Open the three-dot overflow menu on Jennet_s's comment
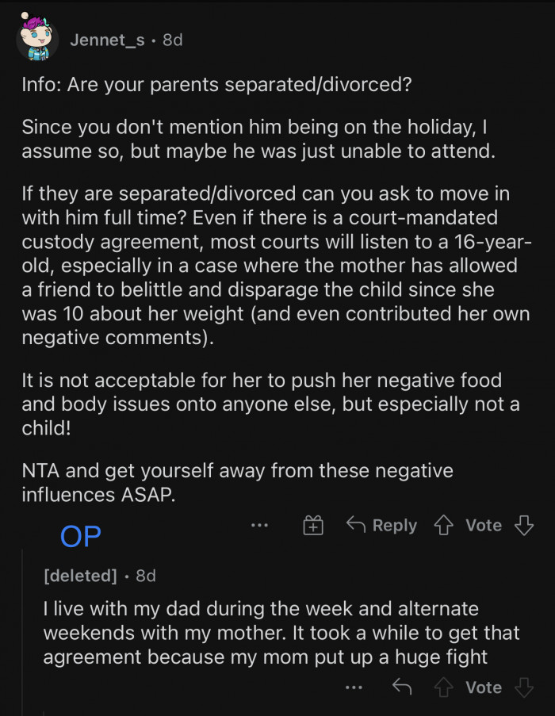Screen dimensions: 555x716 pos(259,525)
